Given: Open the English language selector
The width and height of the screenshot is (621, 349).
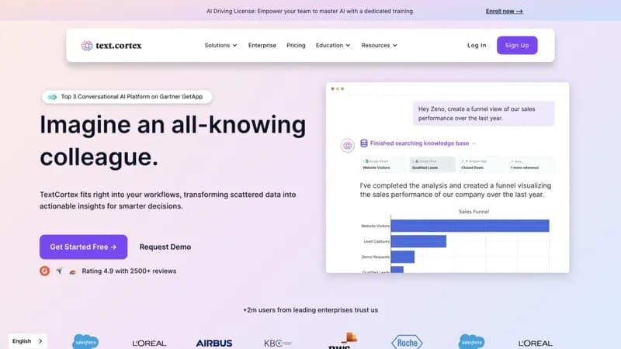Looking at the screenshot, I should coord(27,341).
